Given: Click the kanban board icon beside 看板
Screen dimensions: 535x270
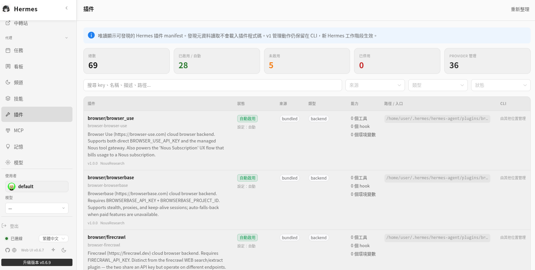Looking at the screenshot, I should [x=8, y=67].
